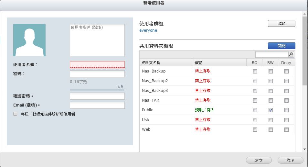Image resolution: width=308 pixels, height=167 pixels.
Task: Check RW permission for Usb folder
Action: (x=271, y=120)
